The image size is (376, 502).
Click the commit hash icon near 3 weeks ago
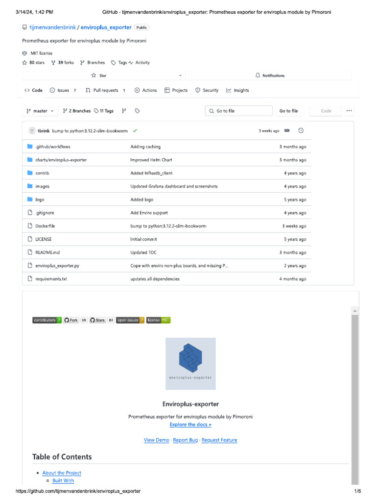[287, 130]
